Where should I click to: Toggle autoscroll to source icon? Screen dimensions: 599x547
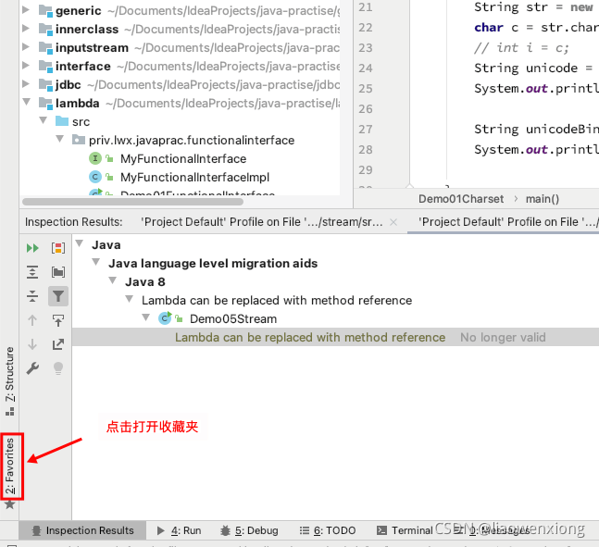pos(58,320)
